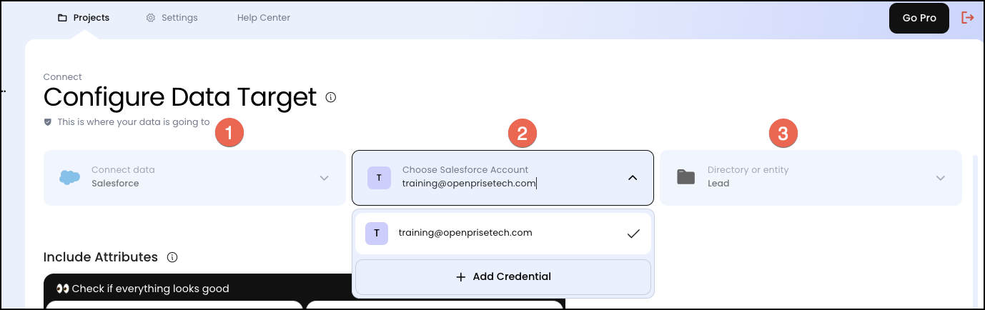Image resolution: width=985 pixels, height=310 pixels.
Task: Open the Projects tab
Action: pos(84,18)
